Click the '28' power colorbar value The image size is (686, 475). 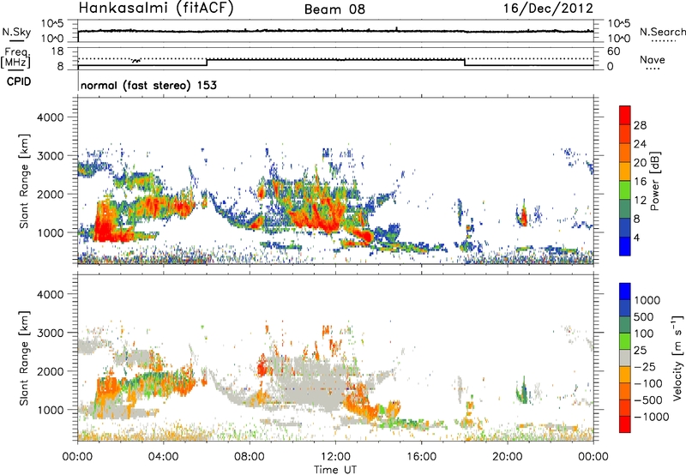pyautogui.click(x=640, y=125)
